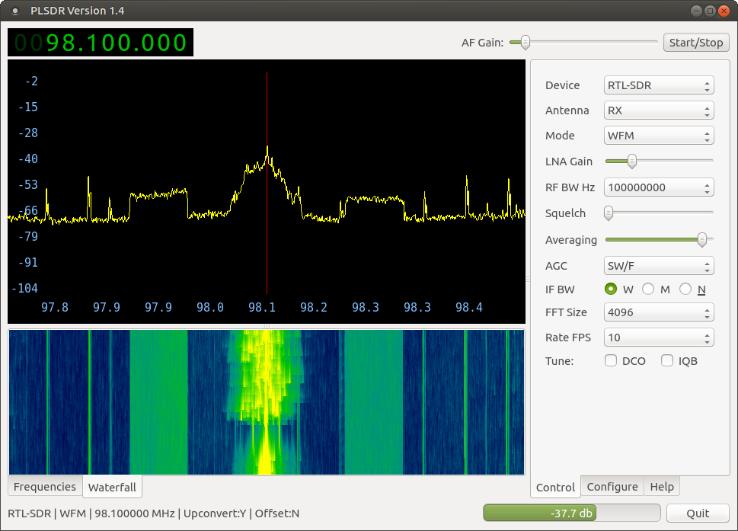Open the RF BW Hz combo box
The width and height of the screenshot is (738, 531).
[x=658, y=187]
